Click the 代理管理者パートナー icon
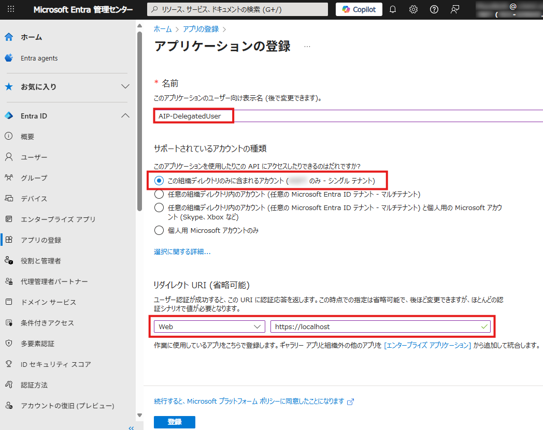Viewport: 543px width, 430px height. coord(9,281)
